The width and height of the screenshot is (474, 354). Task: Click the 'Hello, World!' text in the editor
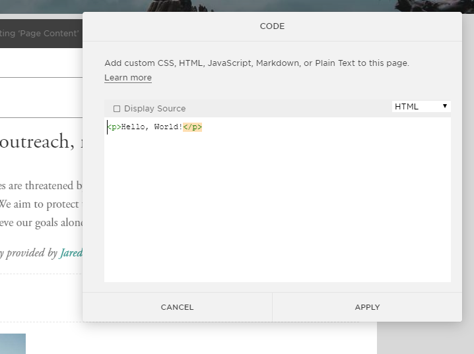(x=152, y=127)
